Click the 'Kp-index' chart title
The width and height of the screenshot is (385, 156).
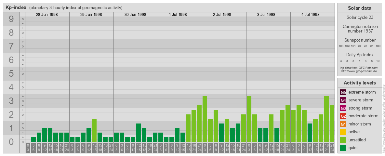coord(16,7)
